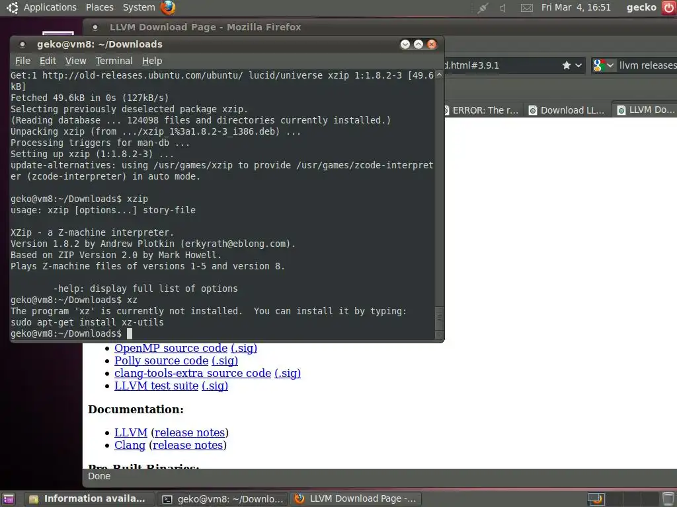The image size is (677, 507).
Task: Click the Firefox search field 'llvm releases'
Action: [647, 65]
